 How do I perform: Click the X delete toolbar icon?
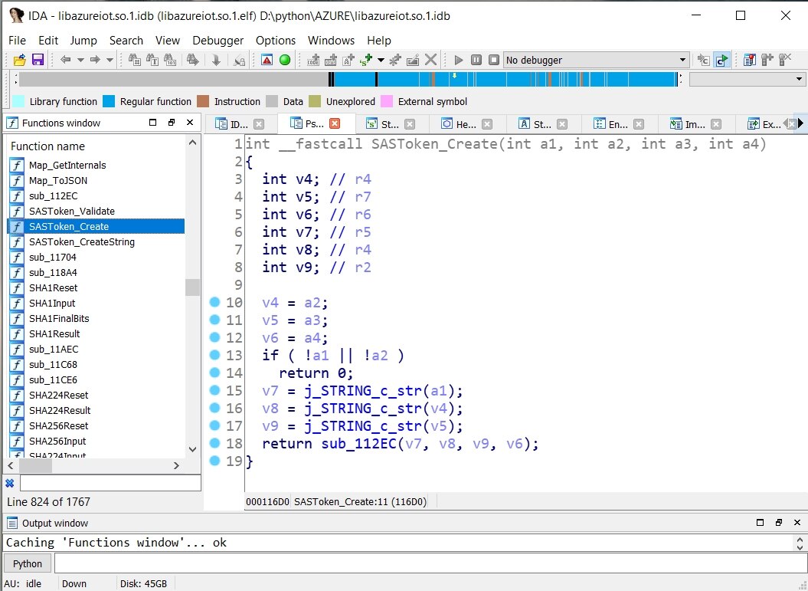click(431, 60)
